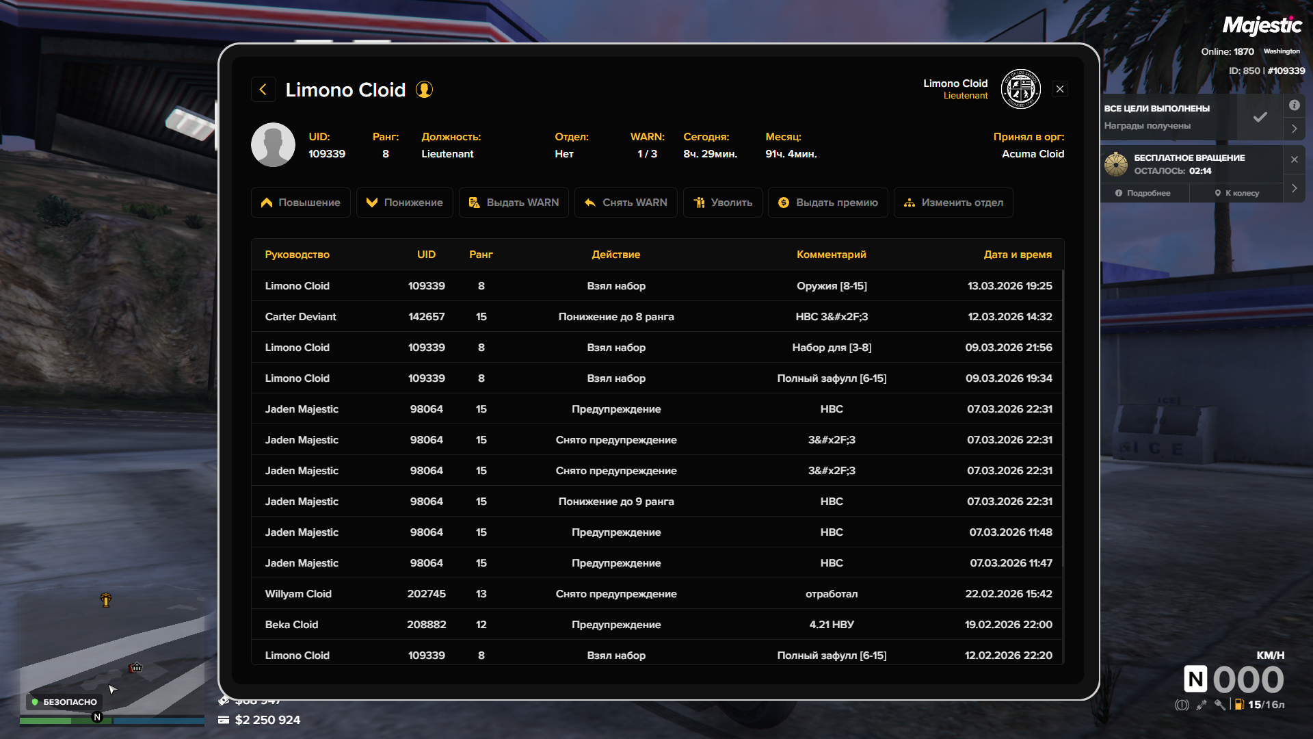Sort by Дата и время column header
Image resolution: width=1313 pixels, height=739 pixels.
pos(1017,255)
